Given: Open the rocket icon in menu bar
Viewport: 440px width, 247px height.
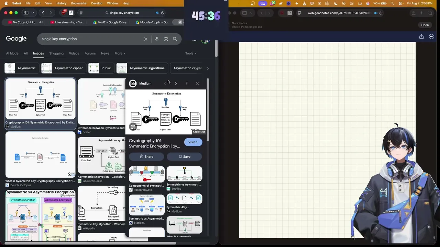Looking at the screenshot, I should (x=280, y=3).
